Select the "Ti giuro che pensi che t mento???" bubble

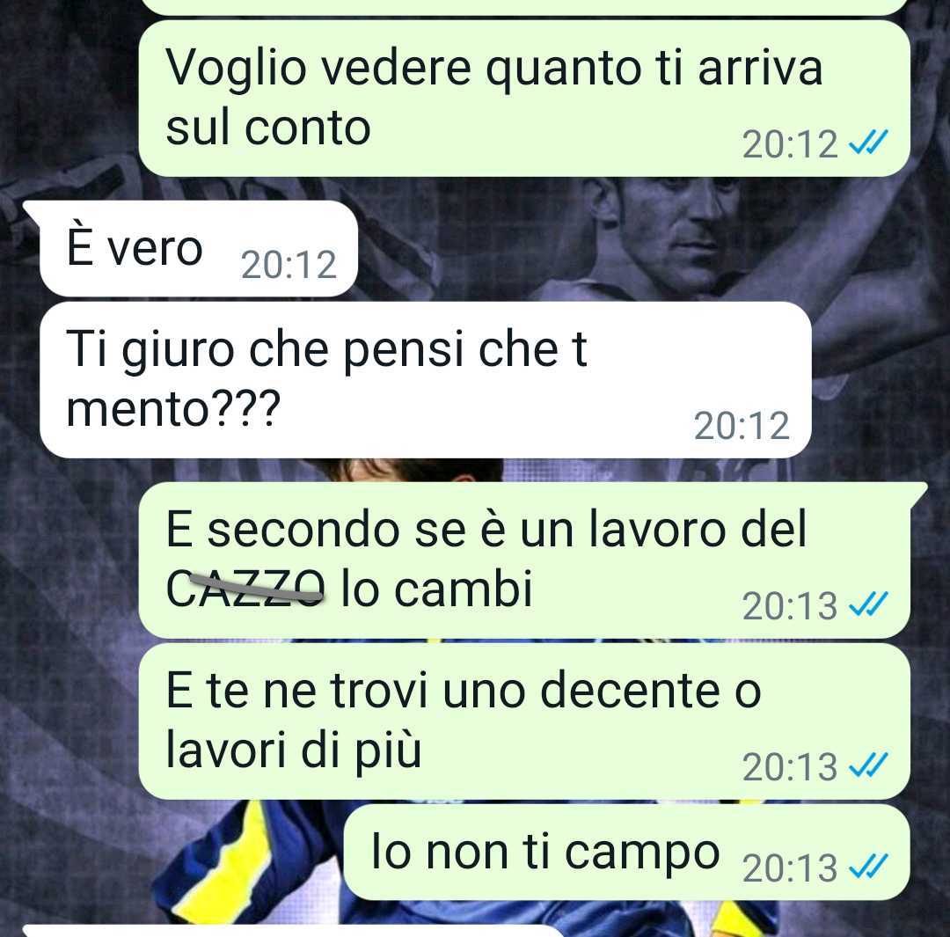click(x=426, y=380)
